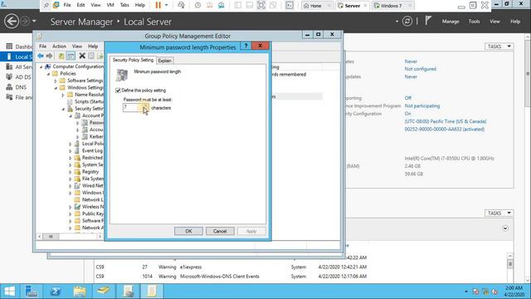The width and height of the screenshot is (531, 299).
Task: Expand the Software Settings node
Action: click(x=56, y=81)
